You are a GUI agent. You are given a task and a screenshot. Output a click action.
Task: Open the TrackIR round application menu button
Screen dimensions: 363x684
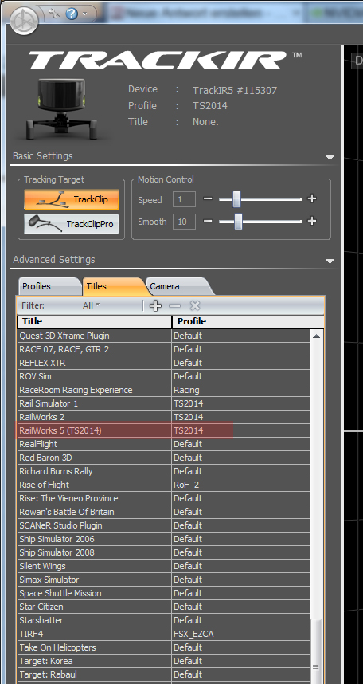tap(25, 20)
